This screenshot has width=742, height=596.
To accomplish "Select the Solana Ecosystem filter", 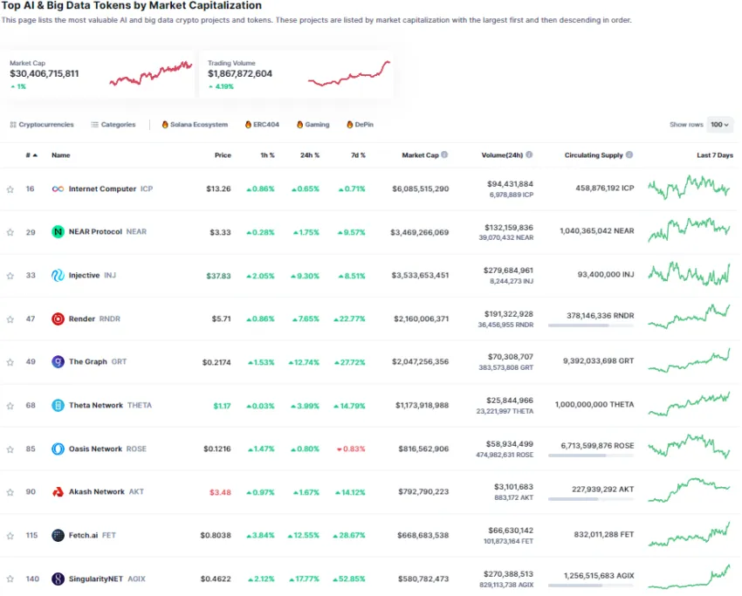I will pos(195,125).
